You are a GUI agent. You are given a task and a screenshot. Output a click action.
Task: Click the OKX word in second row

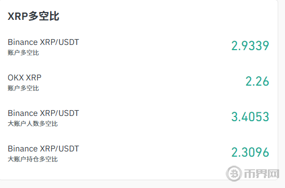click(15, 78)
